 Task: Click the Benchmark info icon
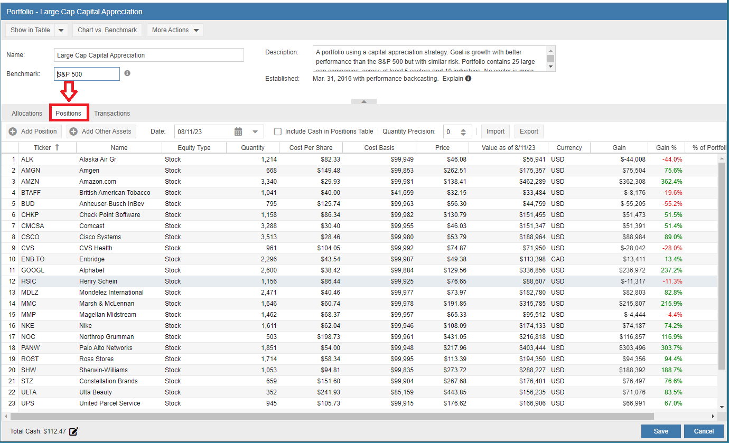tap(127, 74)
